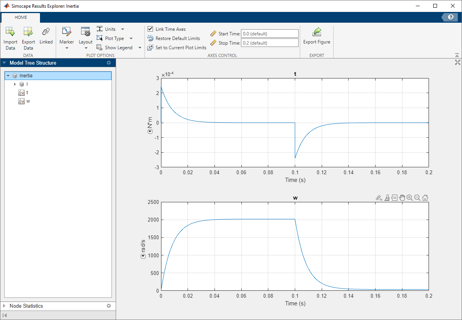462x320 pixels.
Task: Click Set to Current Plot Limits
Action: [181, 48]
